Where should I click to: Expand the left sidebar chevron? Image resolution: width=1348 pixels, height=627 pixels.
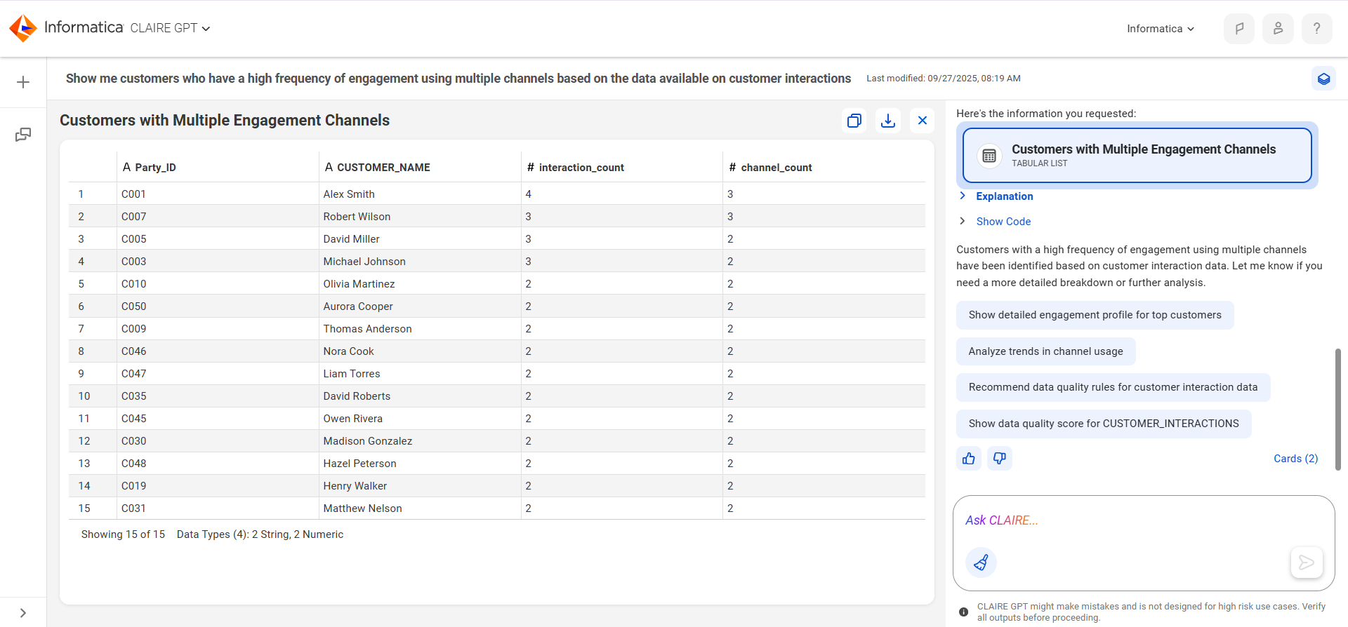23,613
